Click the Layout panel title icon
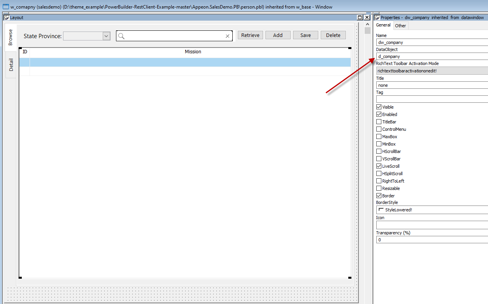 coord(6,18)
